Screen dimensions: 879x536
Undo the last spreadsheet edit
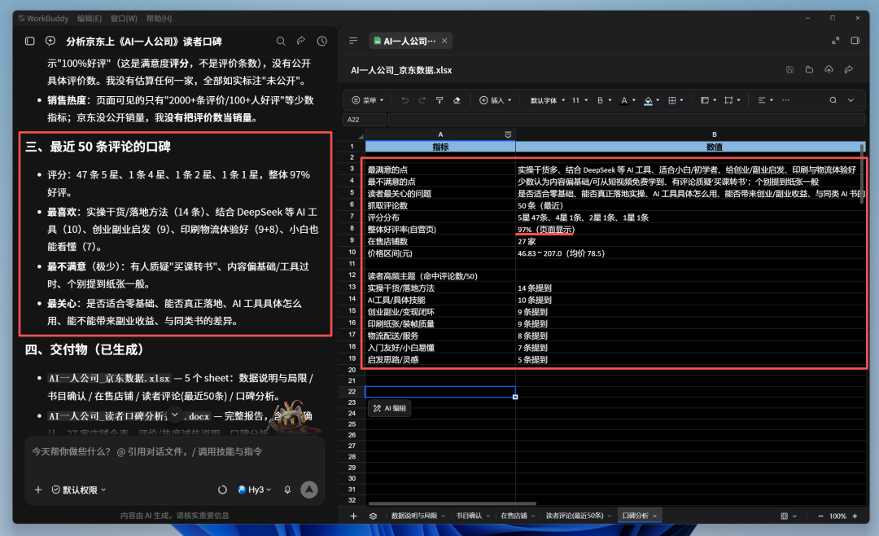(405, 100)
